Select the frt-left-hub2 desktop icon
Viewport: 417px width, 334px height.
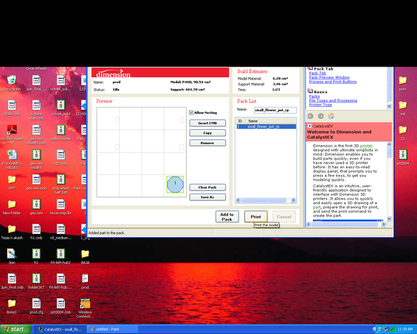click(61, 257)
